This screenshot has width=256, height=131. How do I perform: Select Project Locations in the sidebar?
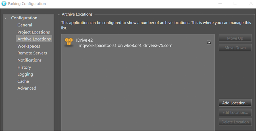tap(34, 32)
